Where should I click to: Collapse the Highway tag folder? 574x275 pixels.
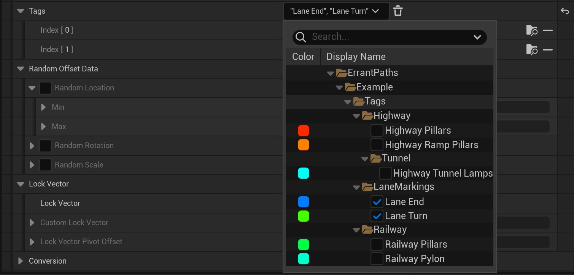356,115
